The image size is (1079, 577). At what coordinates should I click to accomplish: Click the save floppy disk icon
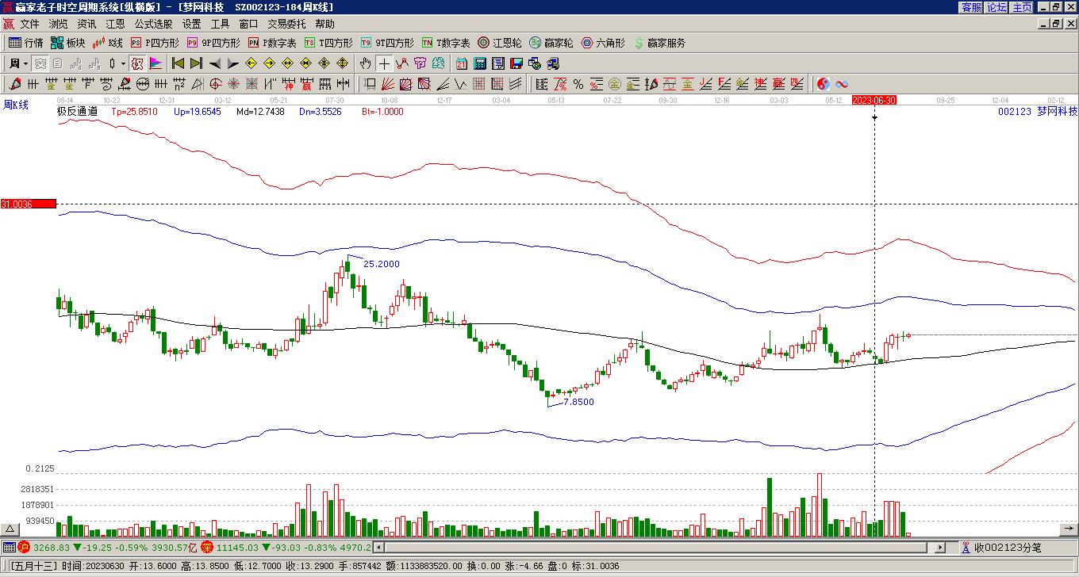pos(516,63)
